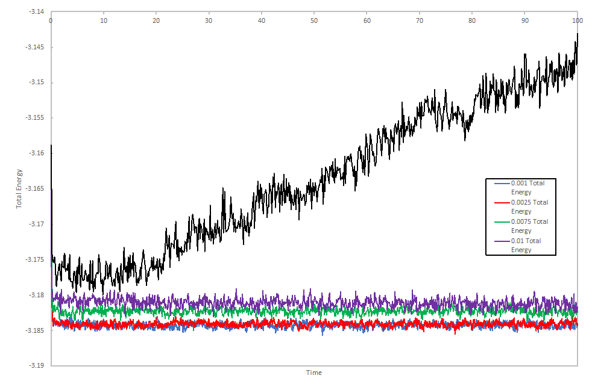Click the purple line swatch in legend
This screenshot has height=390, width=595.
point(502,241)
